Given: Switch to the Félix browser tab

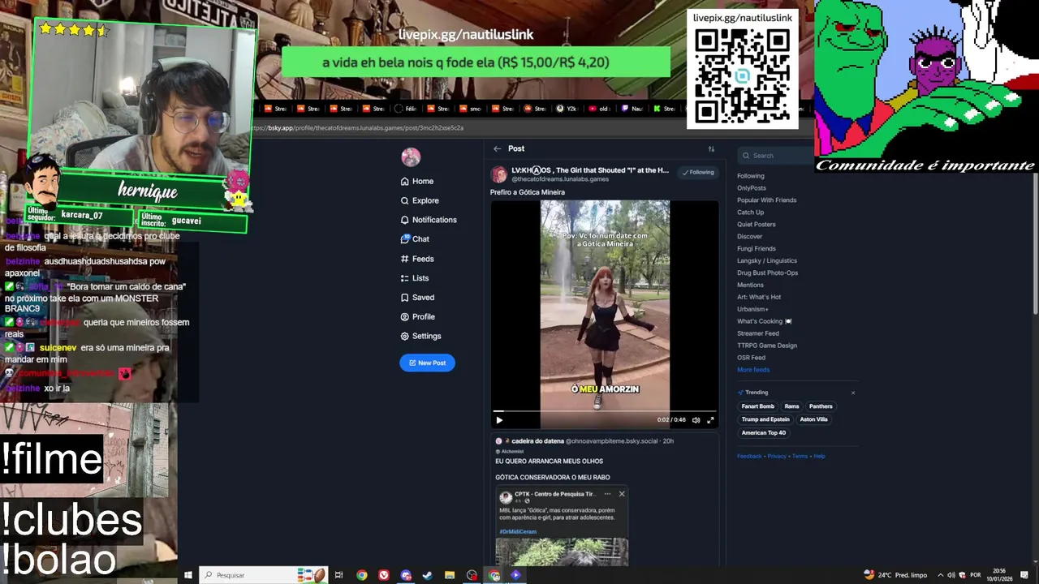Looking at the screenshot, I should [405, 109].
